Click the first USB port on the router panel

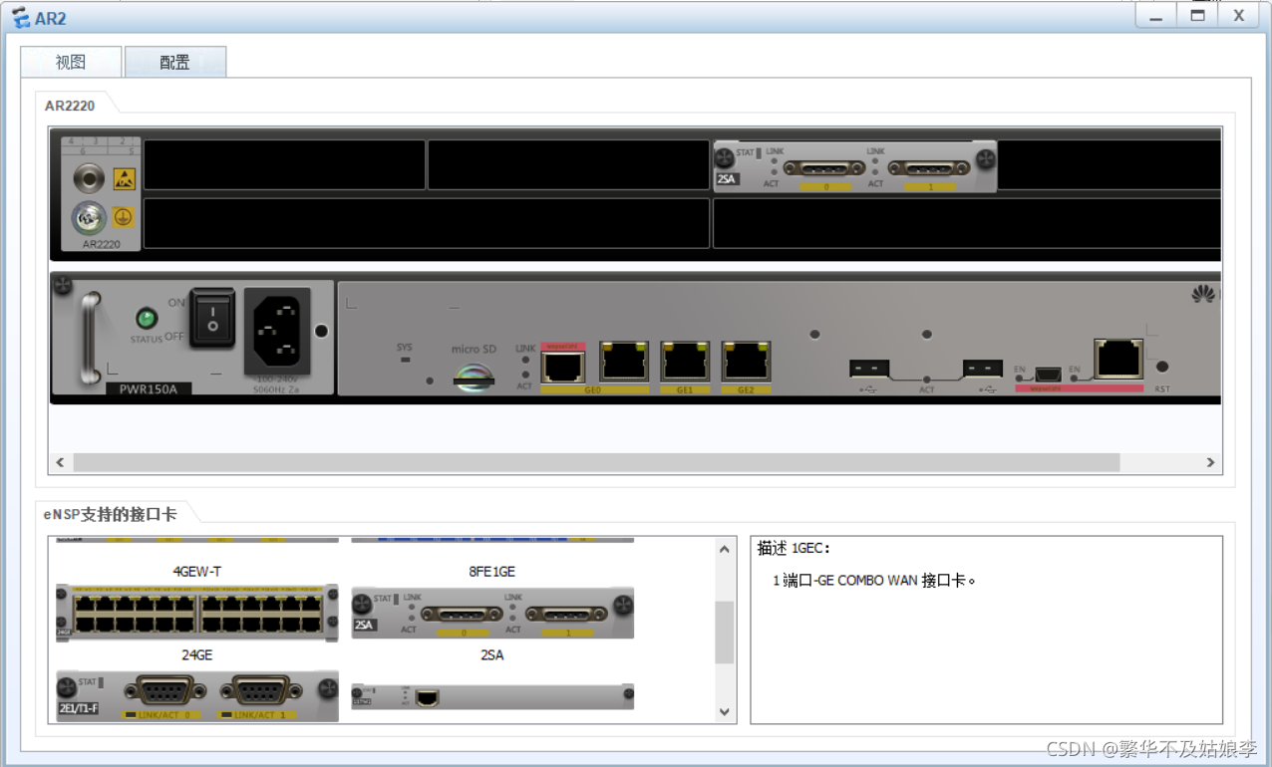point(868,369)
